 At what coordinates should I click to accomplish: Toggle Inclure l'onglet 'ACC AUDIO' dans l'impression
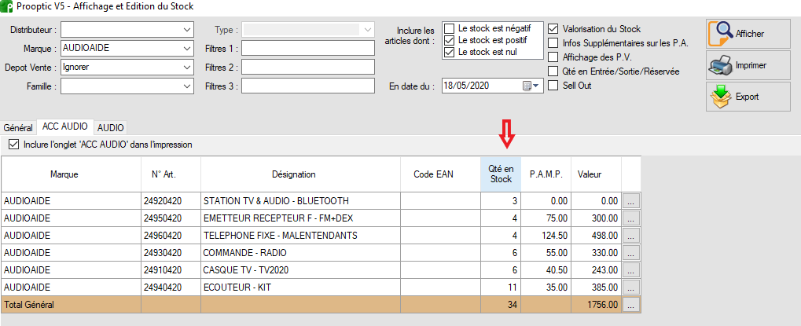[x=14, y=145]
